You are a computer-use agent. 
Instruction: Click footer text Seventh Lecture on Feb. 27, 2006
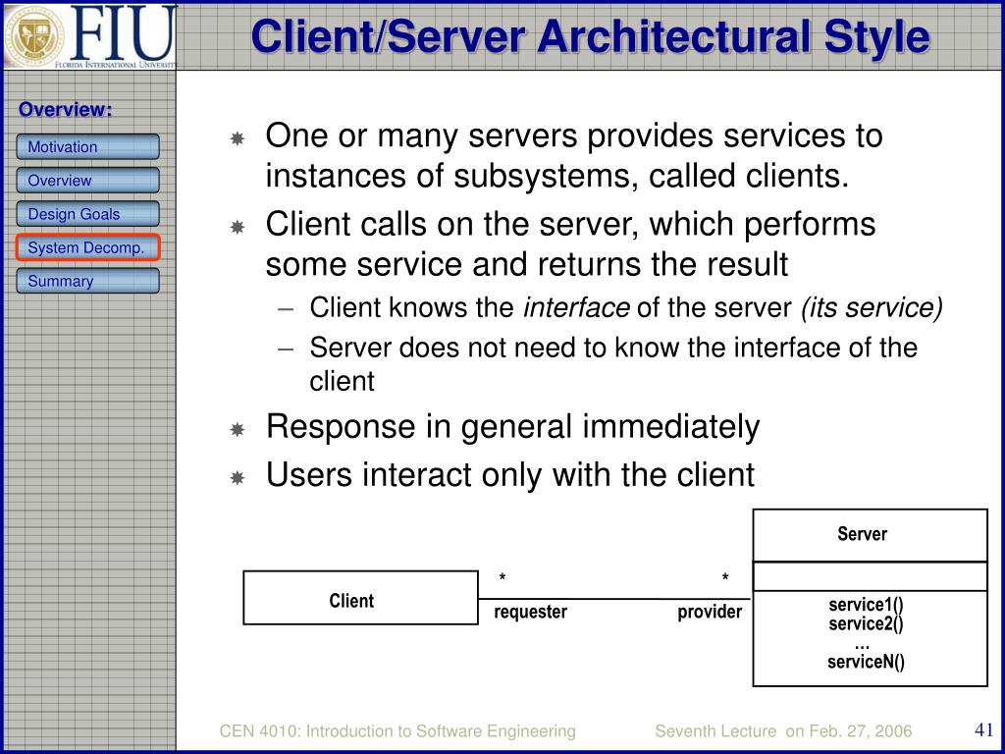tap(783, 731)
